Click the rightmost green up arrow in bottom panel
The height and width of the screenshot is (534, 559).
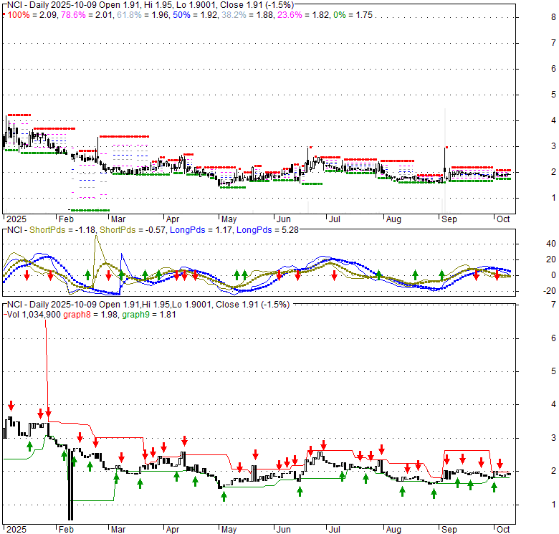(494, 487)
